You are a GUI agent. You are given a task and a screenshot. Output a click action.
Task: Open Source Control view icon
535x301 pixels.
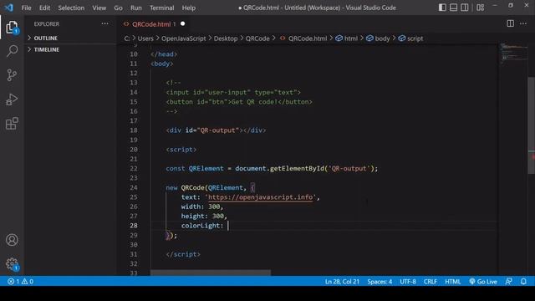point(12,74)
